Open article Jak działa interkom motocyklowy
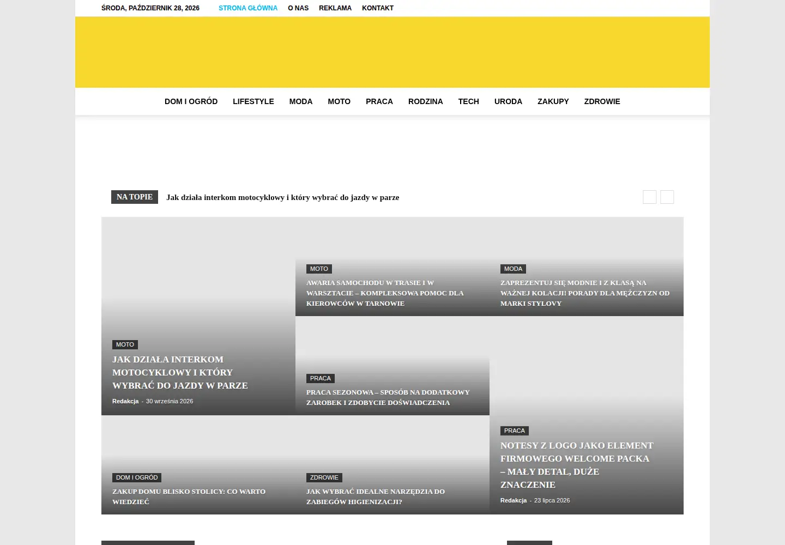The image size is (785, 545). pyautogui.click(x=180, y=372)
